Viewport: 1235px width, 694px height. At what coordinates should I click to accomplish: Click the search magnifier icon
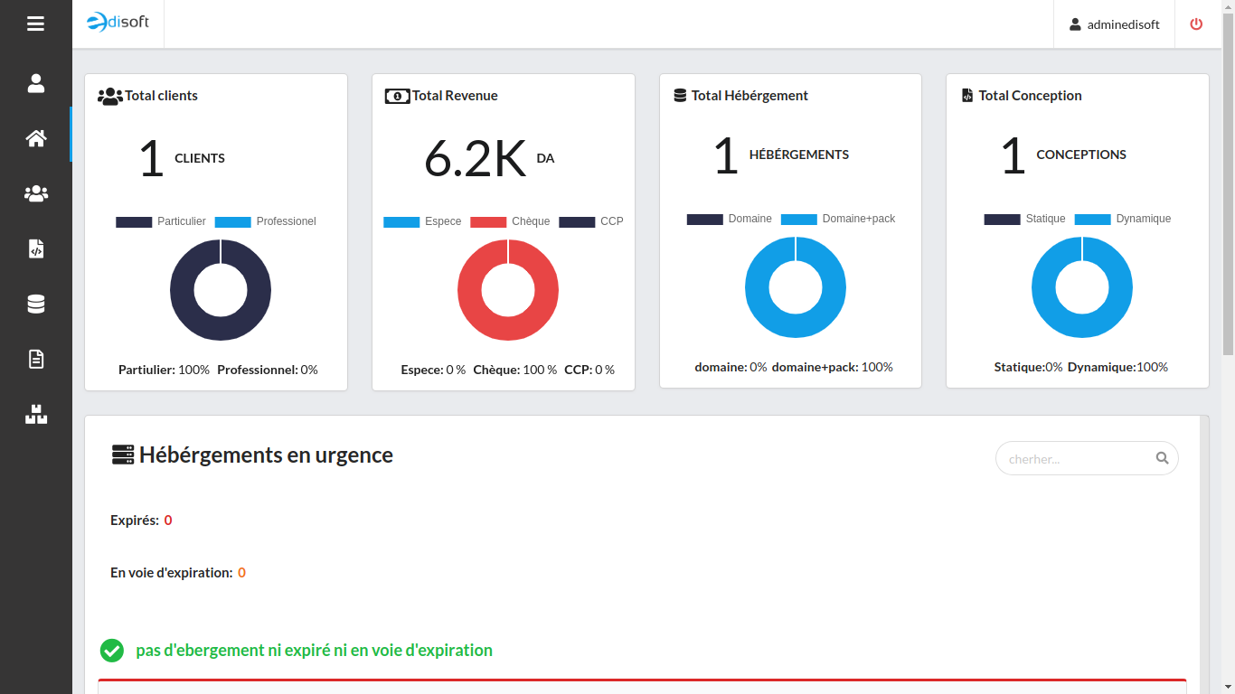point(1162,458)
